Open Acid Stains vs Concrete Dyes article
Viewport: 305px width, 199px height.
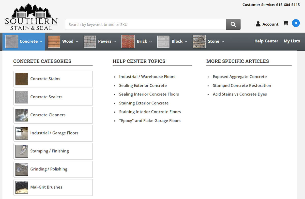240,94
